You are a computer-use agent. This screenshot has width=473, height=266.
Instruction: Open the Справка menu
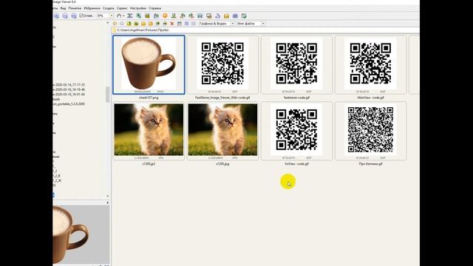(x=154, y=8)
